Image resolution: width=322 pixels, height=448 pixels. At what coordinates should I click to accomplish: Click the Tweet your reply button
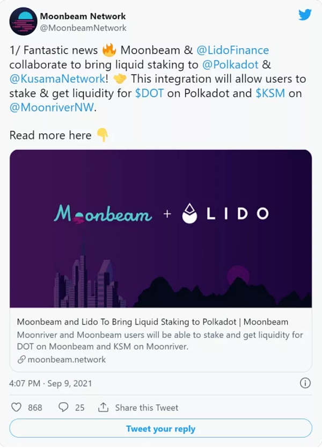click(160, 428)
